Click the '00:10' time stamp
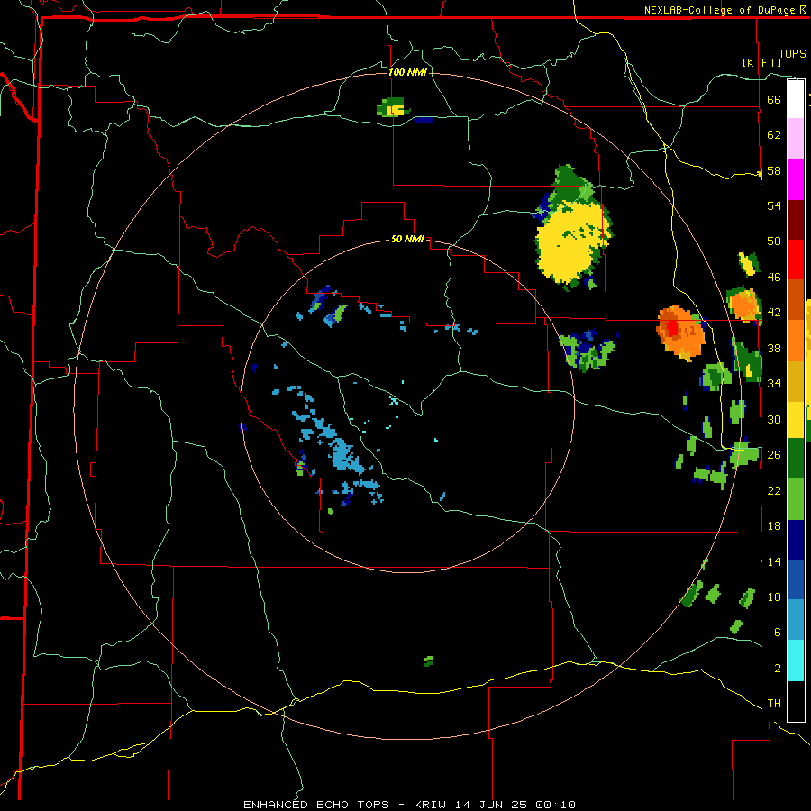Screen dimensions: 811x811 (555, 805)
